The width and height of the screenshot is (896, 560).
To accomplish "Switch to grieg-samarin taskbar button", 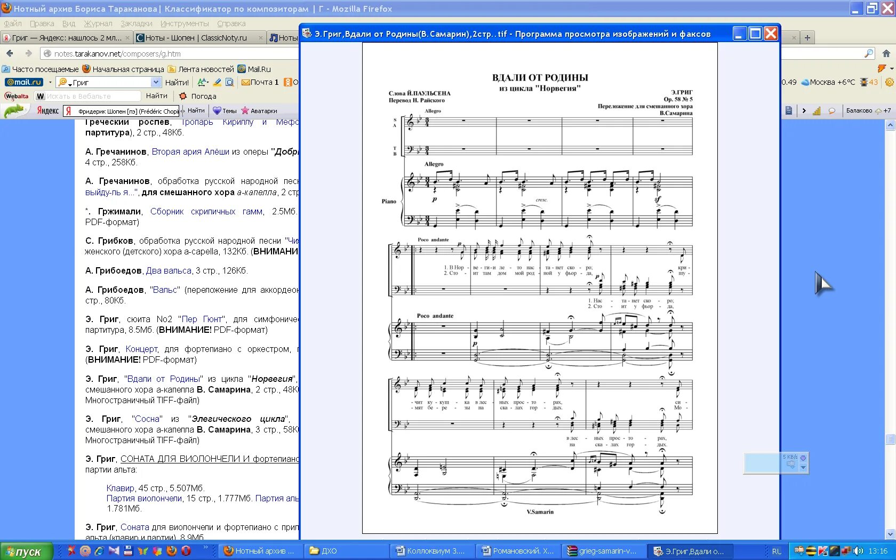I will [x=604, y=551].
